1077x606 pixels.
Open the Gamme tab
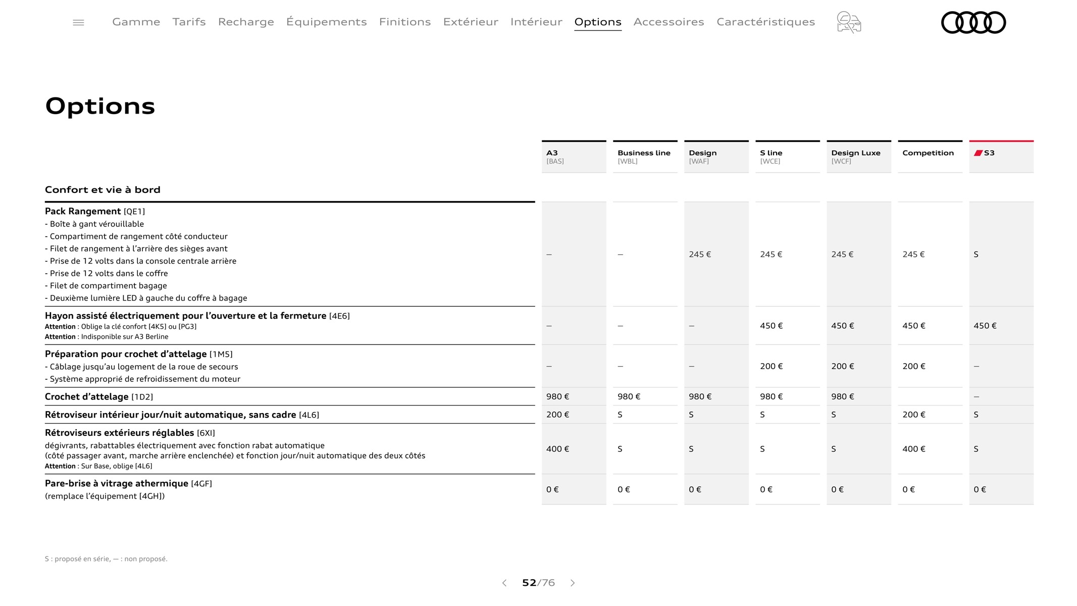pyautogui.click(x=136, y=22)
